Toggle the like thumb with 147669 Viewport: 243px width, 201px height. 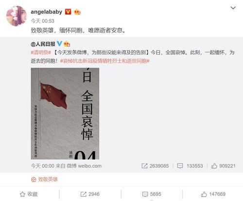[x=213, y=194]
